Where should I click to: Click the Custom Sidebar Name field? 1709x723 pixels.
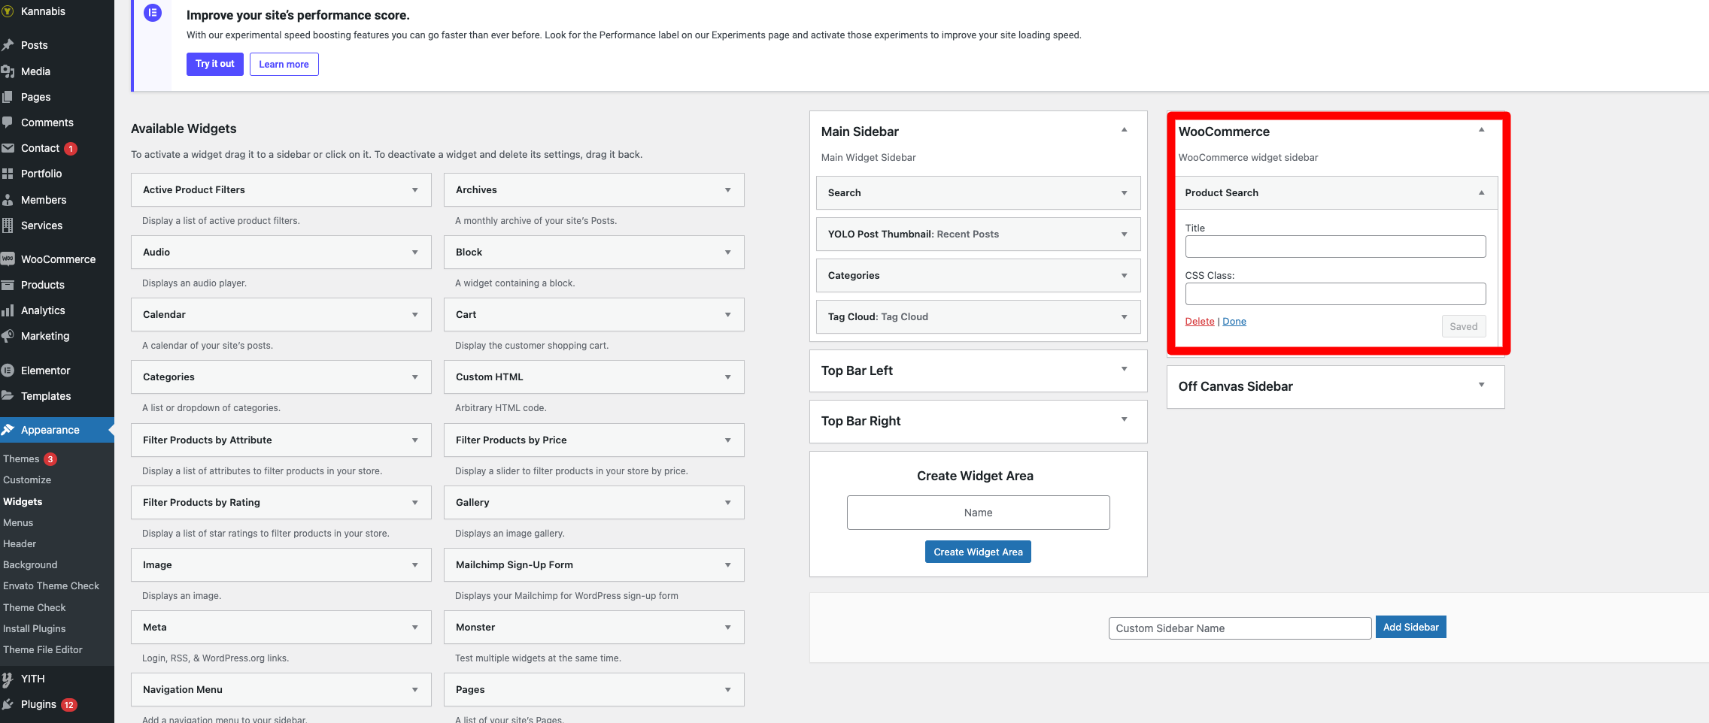1240,628
